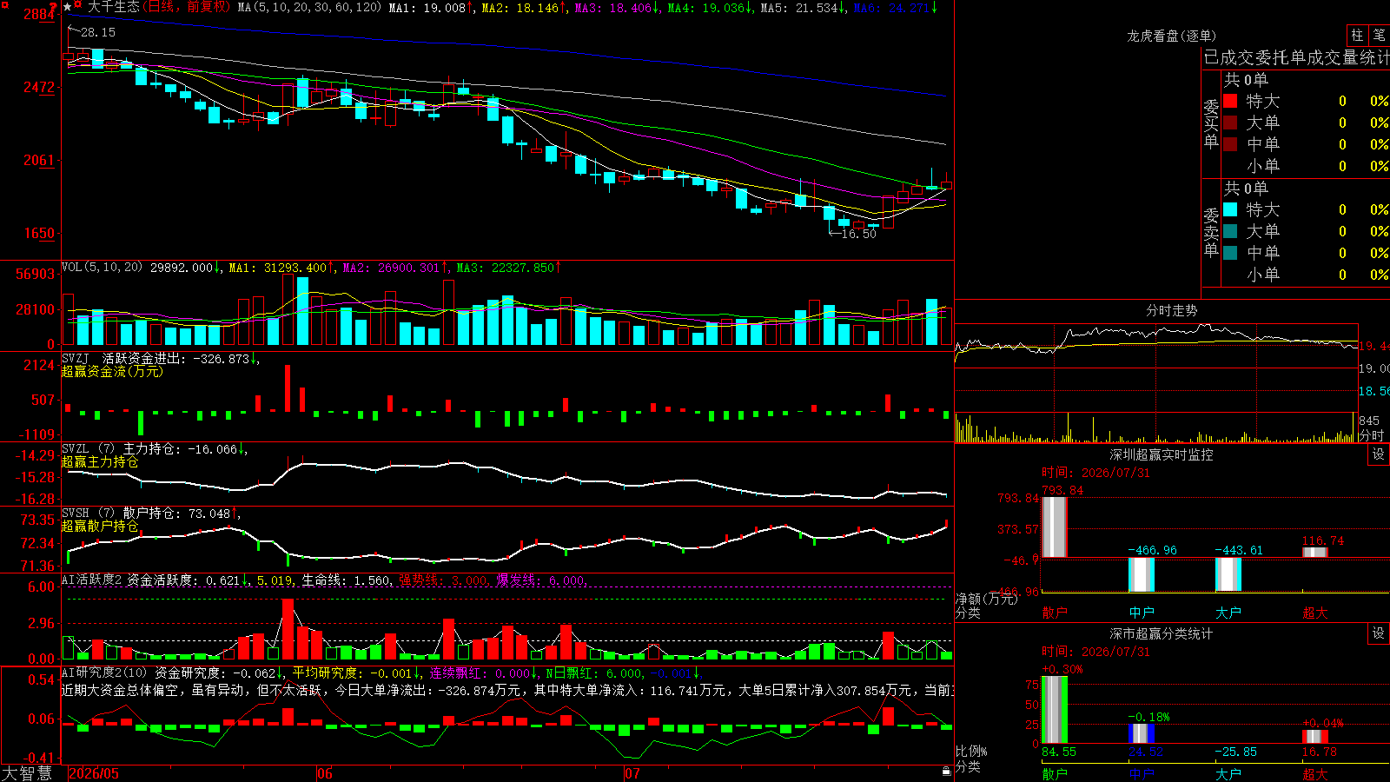Click the SVZL (7) indicator name
Image resolution: width=1390 pixels, height=782 pixels.
coord(88,449)
